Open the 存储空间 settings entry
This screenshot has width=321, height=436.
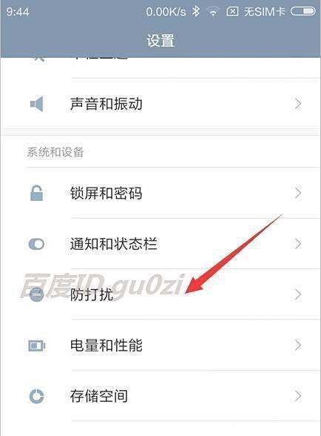click(x=160, y=396)
